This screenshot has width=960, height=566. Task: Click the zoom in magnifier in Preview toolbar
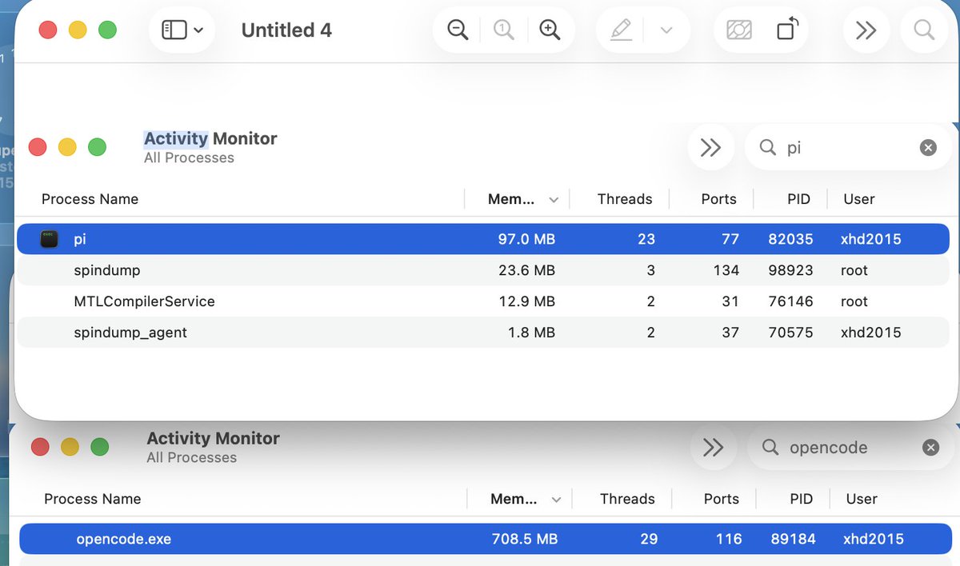[x=549, y=30]
